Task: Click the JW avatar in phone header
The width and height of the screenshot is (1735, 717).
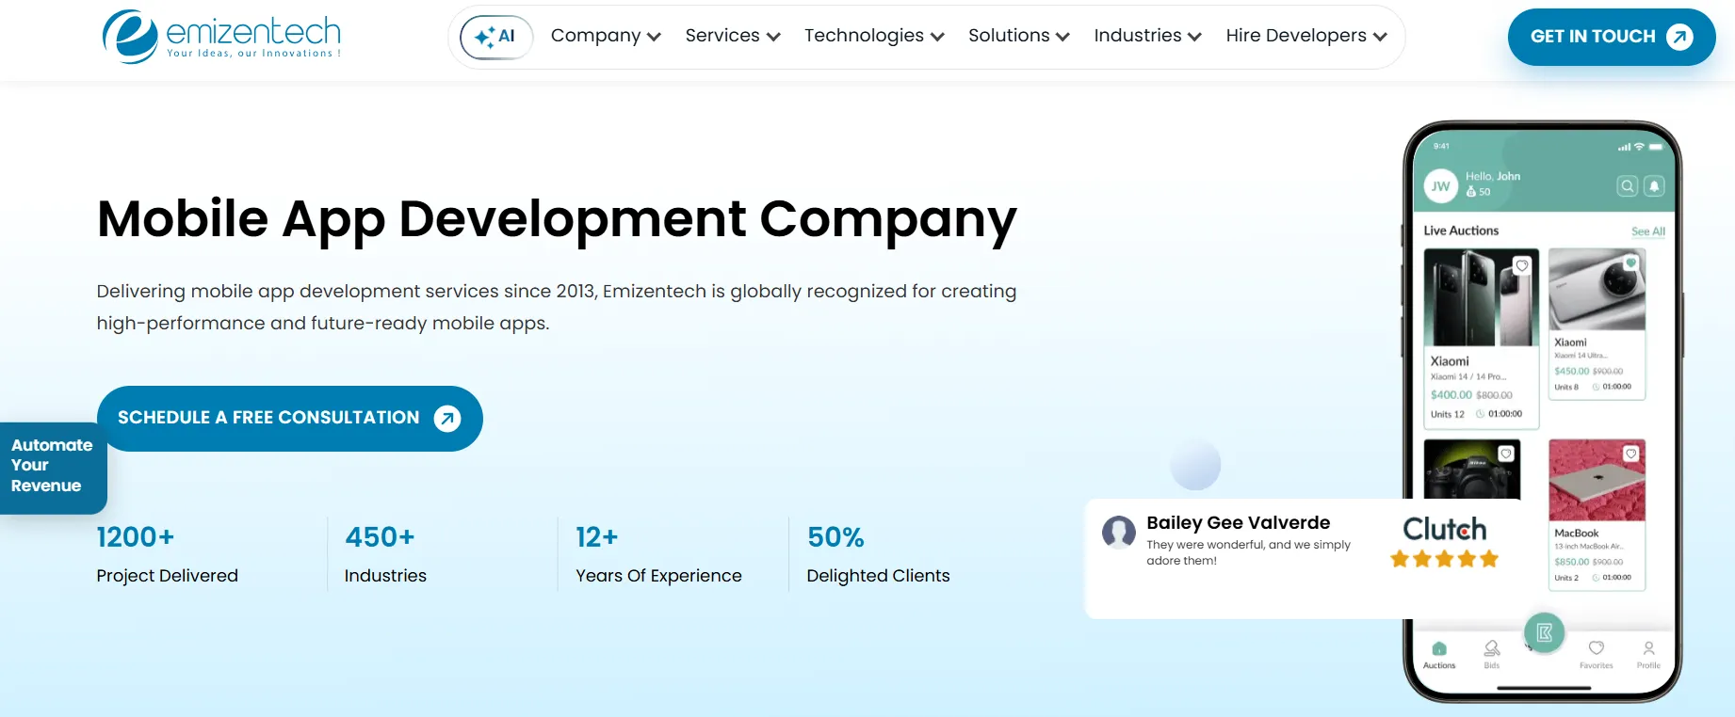Action: pos(1440,186)
